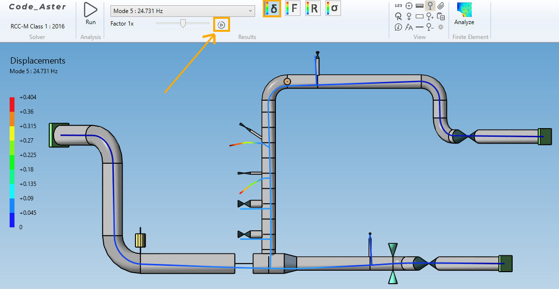Show forces results (F icon)
Image resolution: width=559 pixels, height=289 pixels.
coord(292,9)
